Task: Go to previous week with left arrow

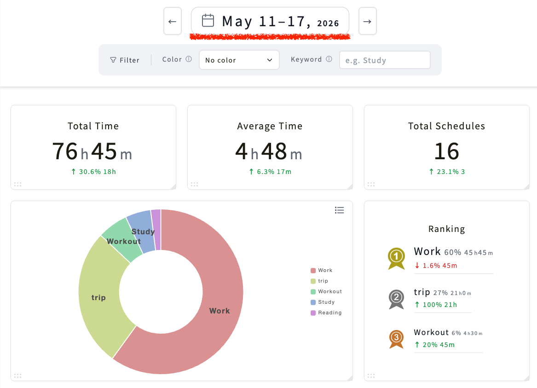Action: pyautogui.click(x=172, y=21)
